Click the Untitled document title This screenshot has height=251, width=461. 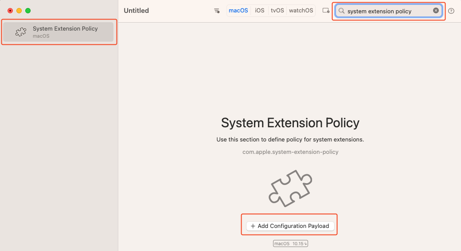[136, 11]
